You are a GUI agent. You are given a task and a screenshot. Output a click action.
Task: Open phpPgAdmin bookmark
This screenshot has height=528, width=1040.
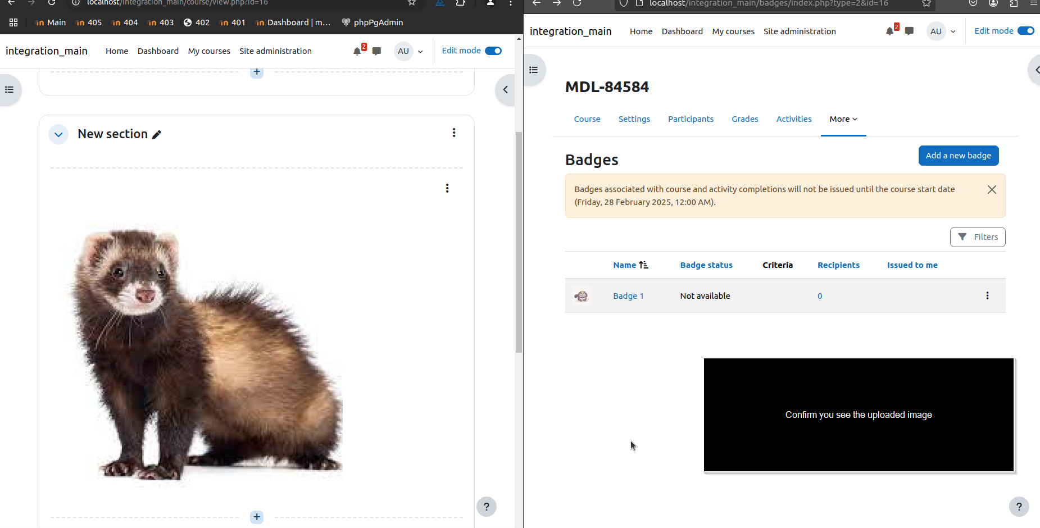tap(372, 22)
